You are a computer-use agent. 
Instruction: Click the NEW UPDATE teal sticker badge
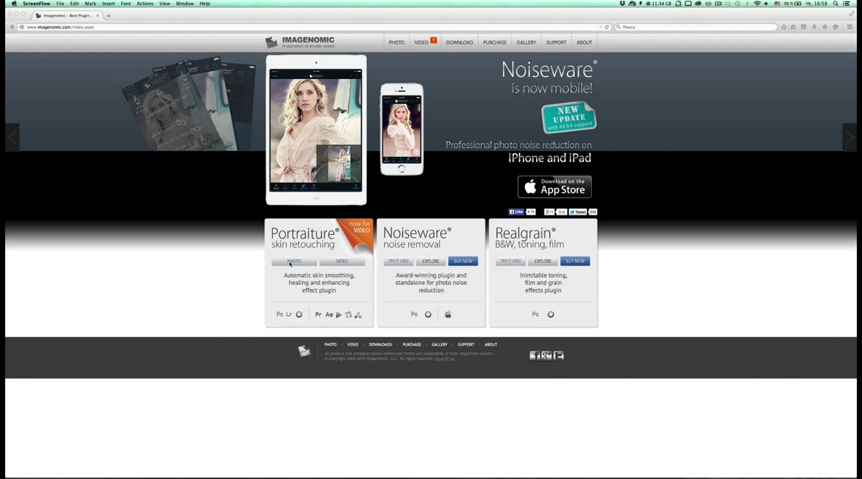tap(568, 118)
